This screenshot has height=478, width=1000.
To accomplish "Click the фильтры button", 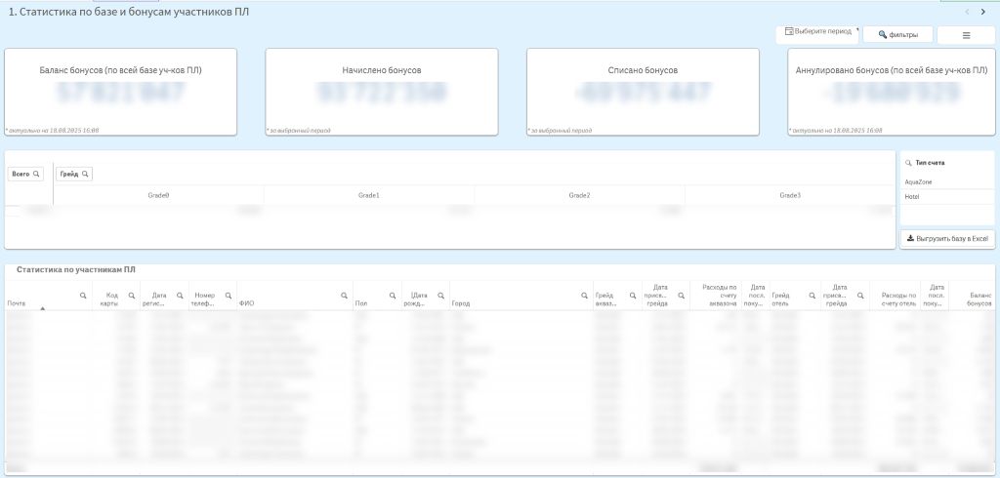I will point(897,35).
